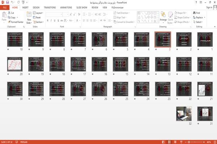Switch to Reading view in status bar
The width and height of the screenshot is (217, 144).
pos(175,142)
